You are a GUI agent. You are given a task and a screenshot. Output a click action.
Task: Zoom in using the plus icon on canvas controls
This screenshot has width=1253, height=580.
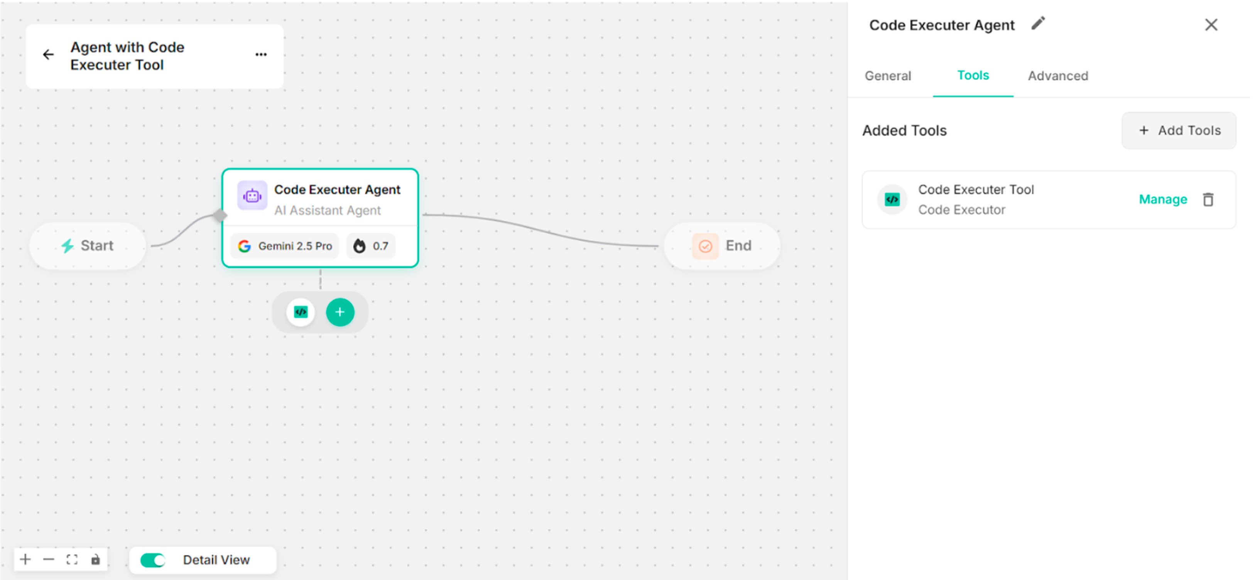[25, 559]
